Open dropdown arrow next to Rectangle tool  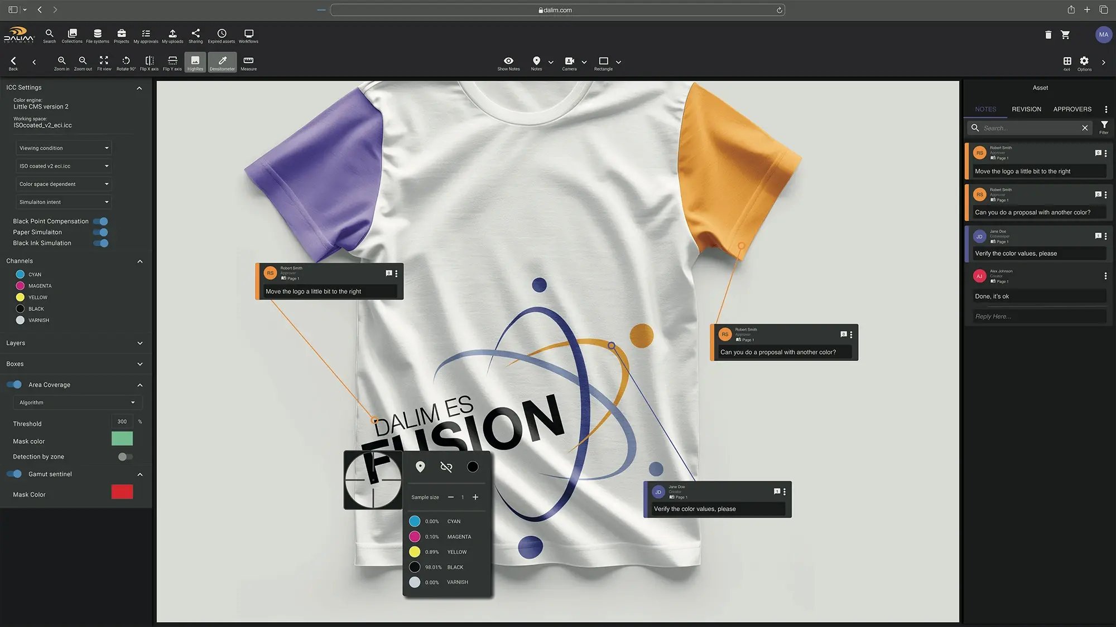coord(618,62)
